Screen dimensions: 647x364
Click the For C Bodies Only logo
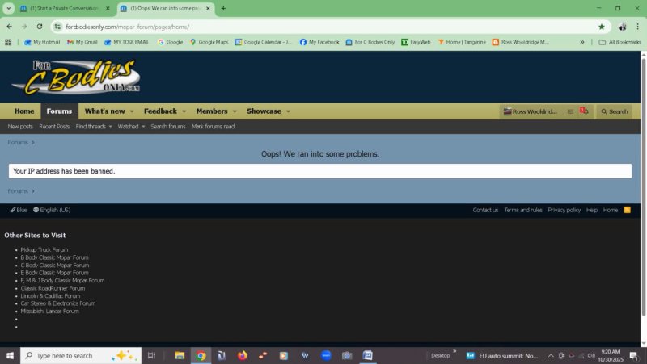coord(76,77)
